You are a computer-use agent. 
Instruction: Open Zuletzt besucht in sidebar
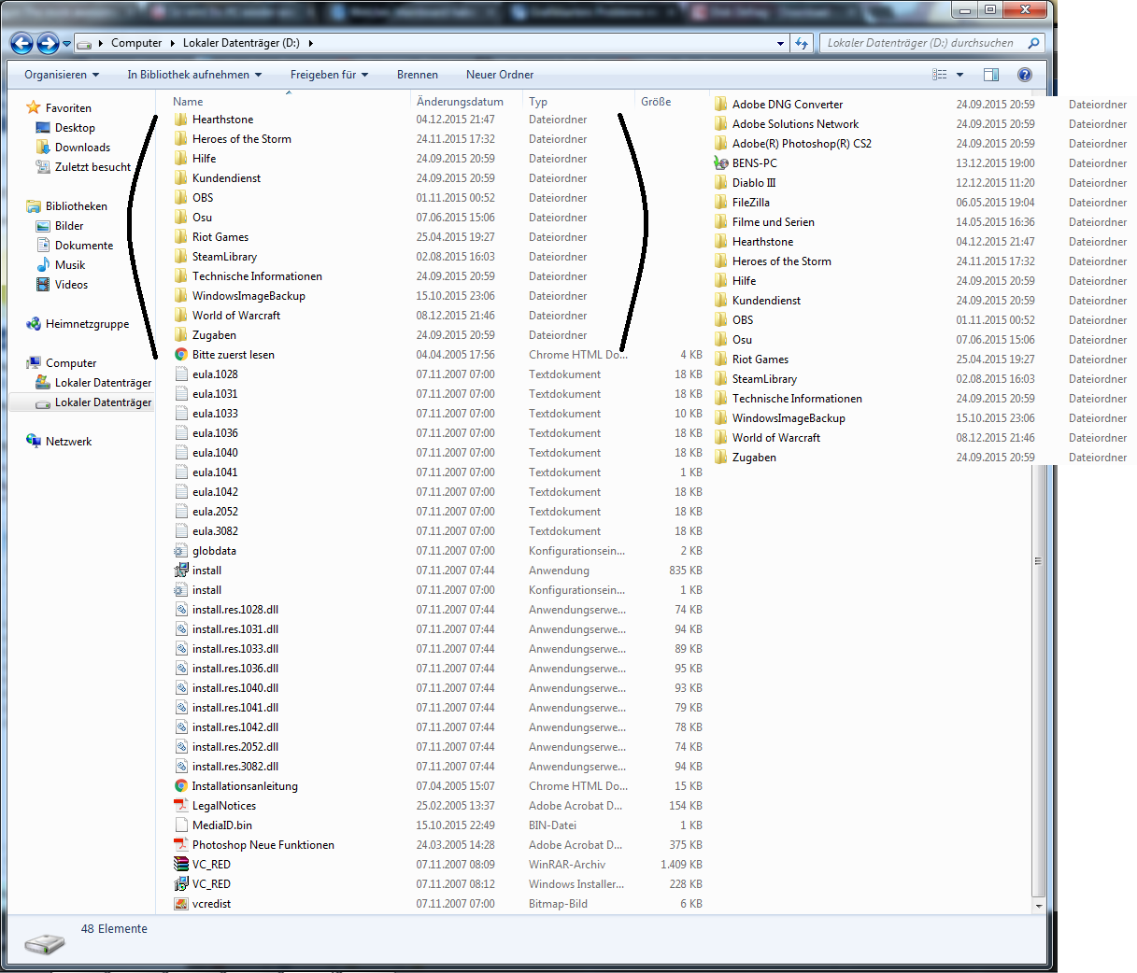(x=92, y=167)
